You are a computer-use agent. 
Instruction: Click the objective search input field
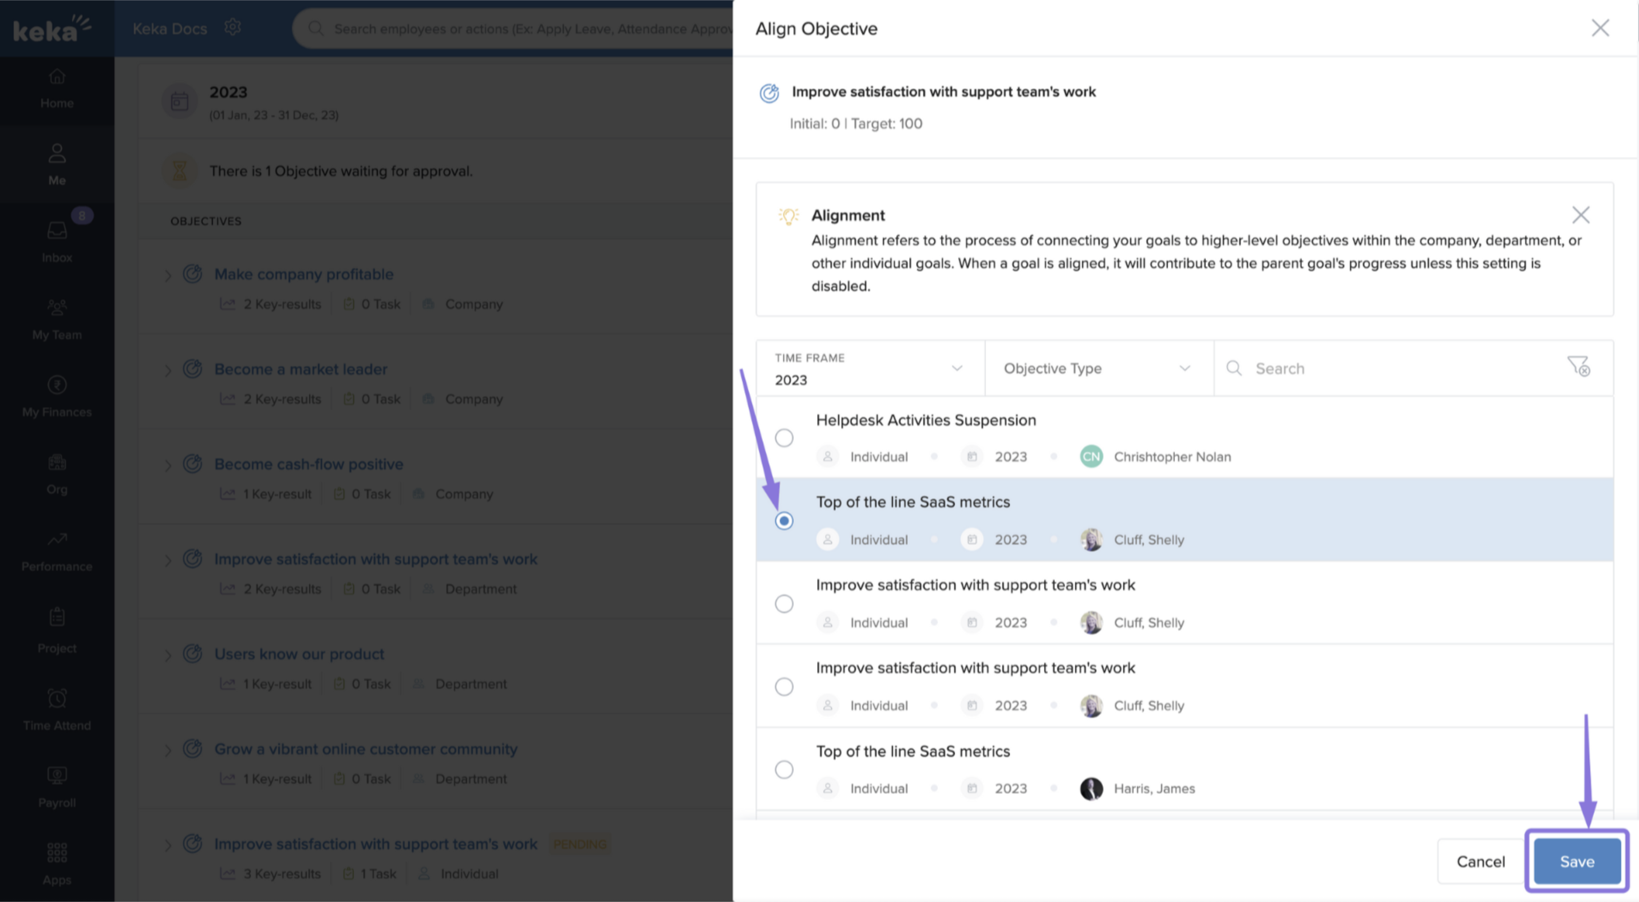coord(1336,367)
